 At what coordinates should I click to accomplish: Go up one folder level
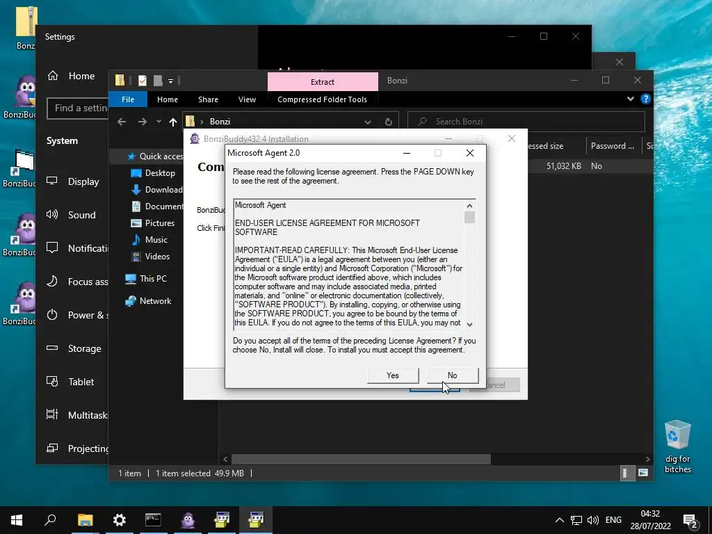point(173,122)
